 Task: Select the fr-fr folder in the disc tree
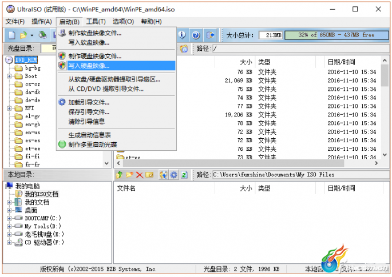pyautogui.click(x=33, y=164)
